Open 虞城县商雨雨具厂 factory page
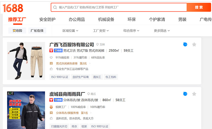The image size is (212, 129). (67, 94)
